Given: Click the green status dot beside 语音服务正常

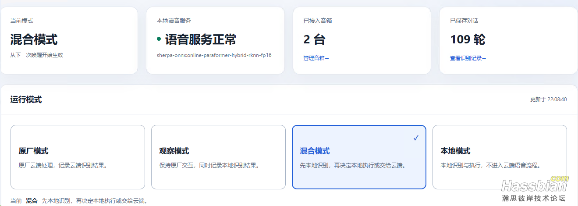Looking at the screenshot, I should coord(159,39).
